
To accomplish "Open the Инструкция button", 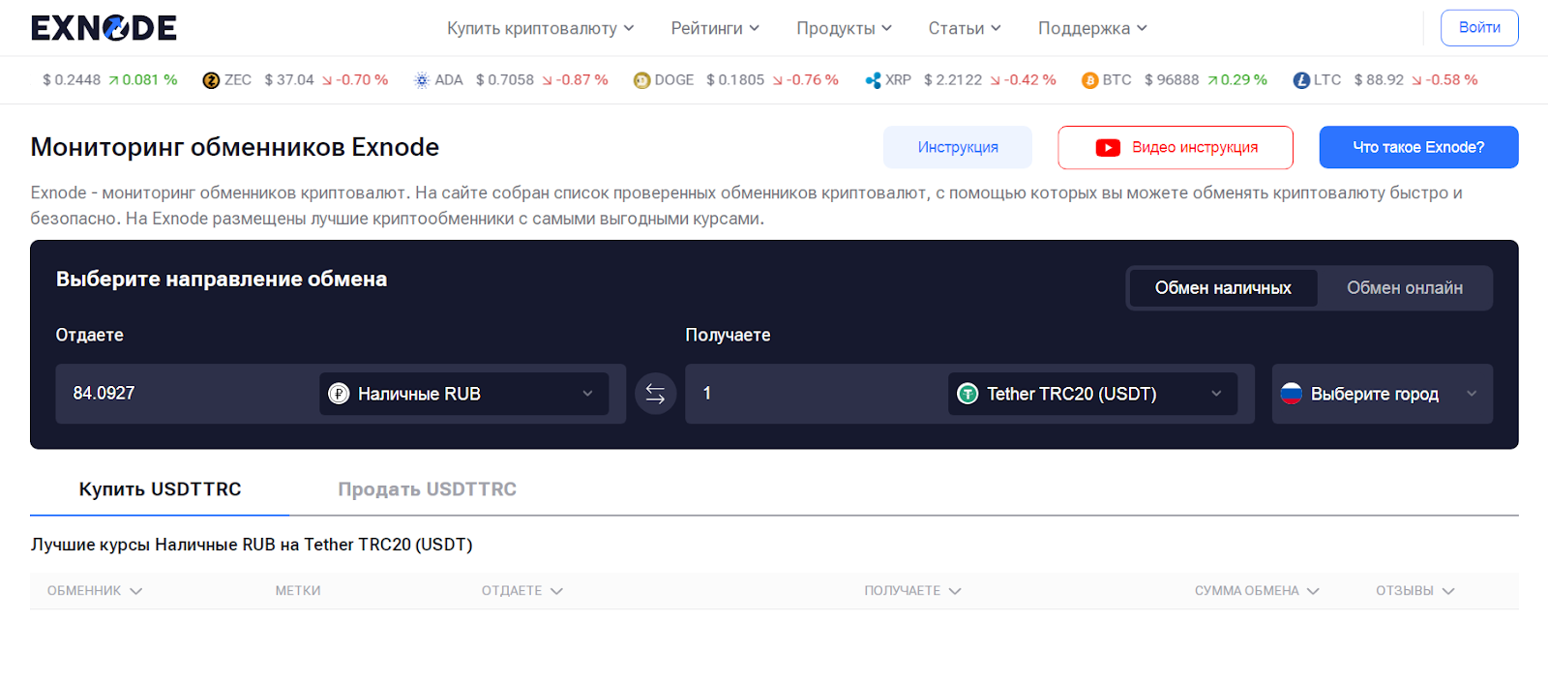I will 958,147.
